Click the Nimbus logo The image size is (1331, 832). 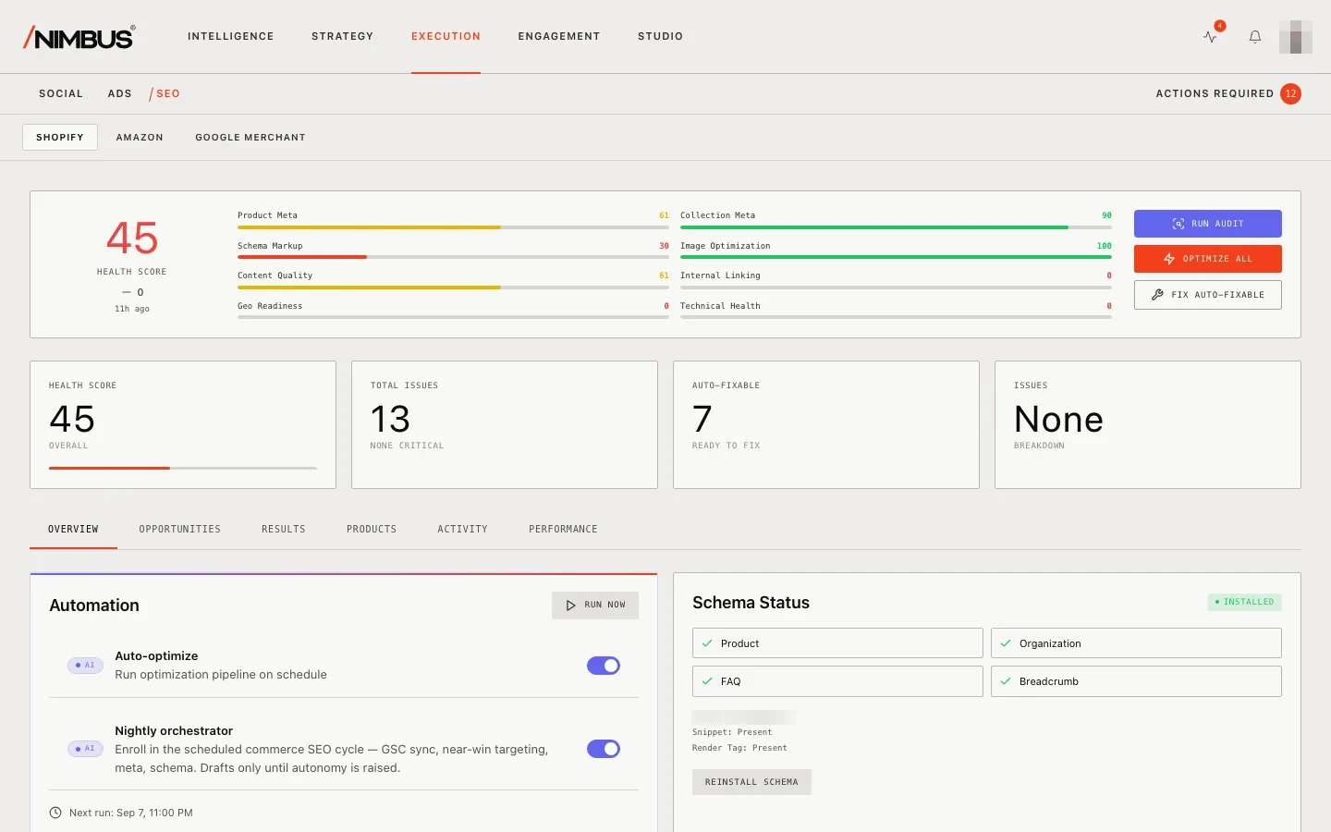point(79,37)
